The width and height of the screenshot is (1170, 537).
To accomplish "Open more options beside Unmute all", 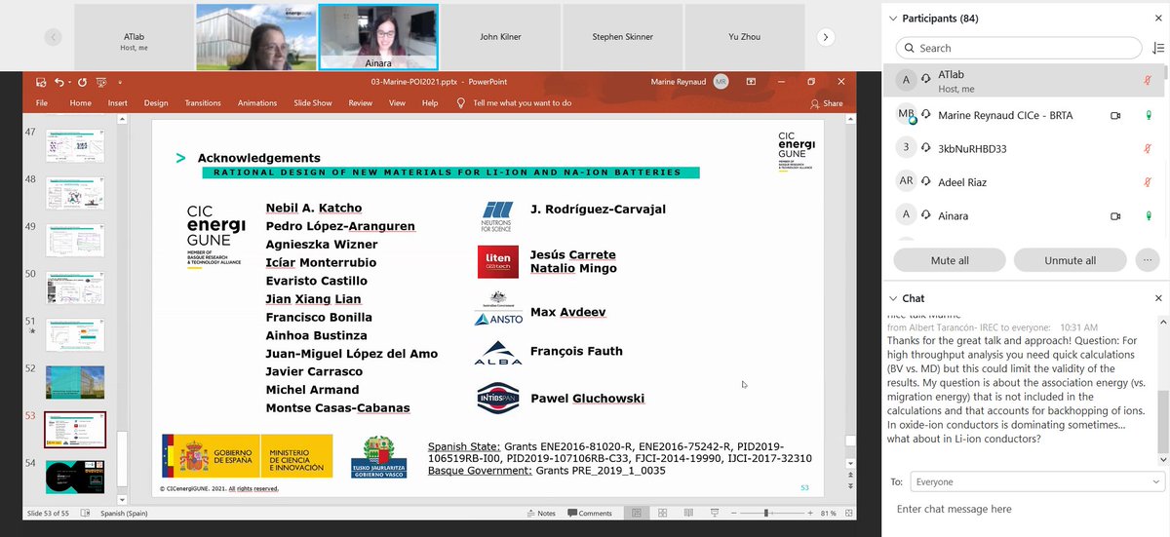I will [x=1147, y=260].
